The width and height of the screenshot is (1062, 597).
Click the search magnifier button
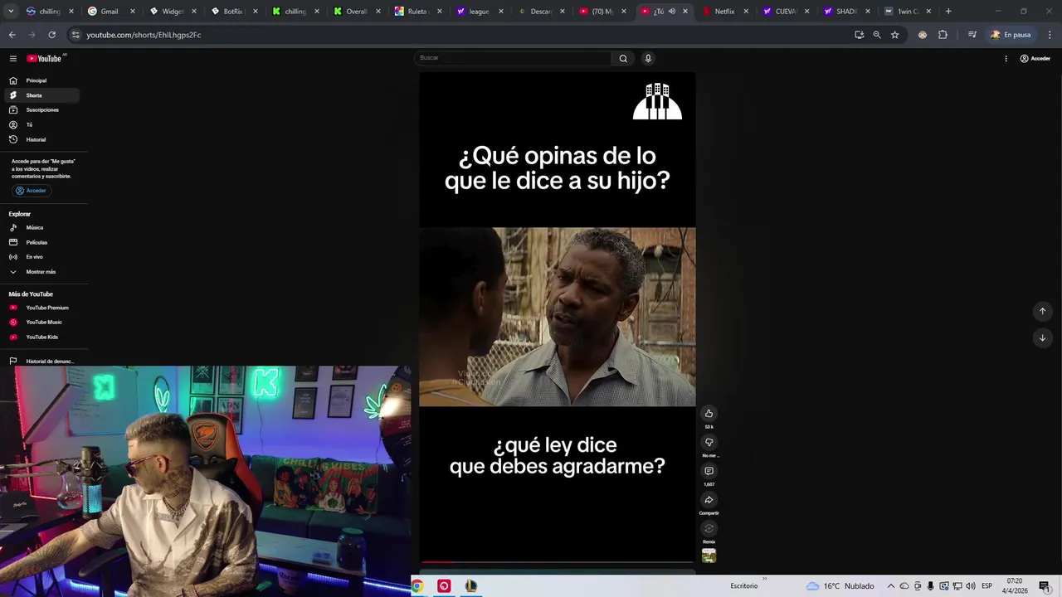point(623,58)
